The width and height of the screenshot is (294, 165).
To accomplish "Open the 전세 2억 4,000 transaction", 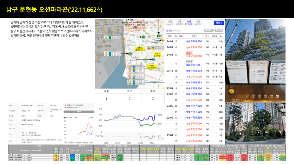I will [x=194, y=141].
